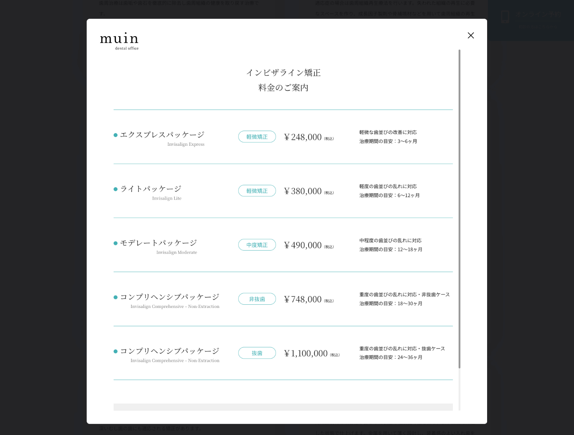Click the ¥248,000 price
The image size is (574, 435).
(x=303, y=137)
